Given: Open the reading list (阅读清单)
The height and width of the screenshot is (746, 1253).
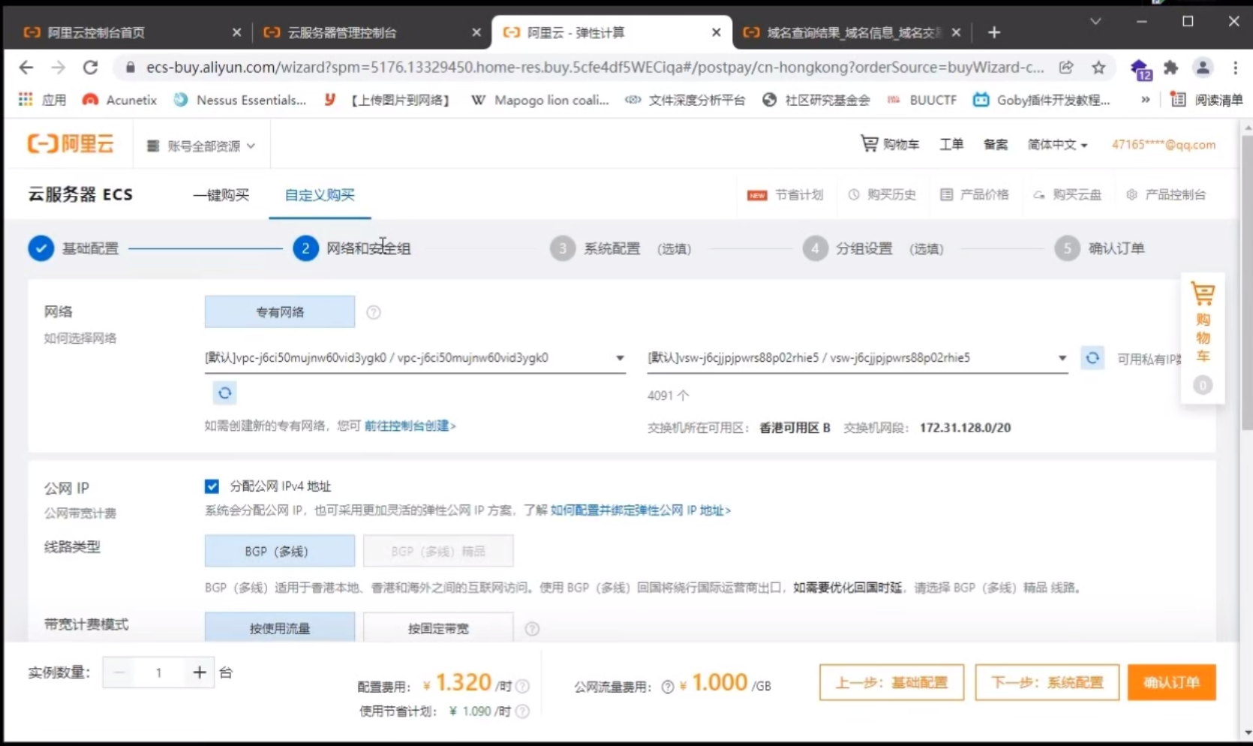Looking at the screenshot, I should (x=1206, y=100).
